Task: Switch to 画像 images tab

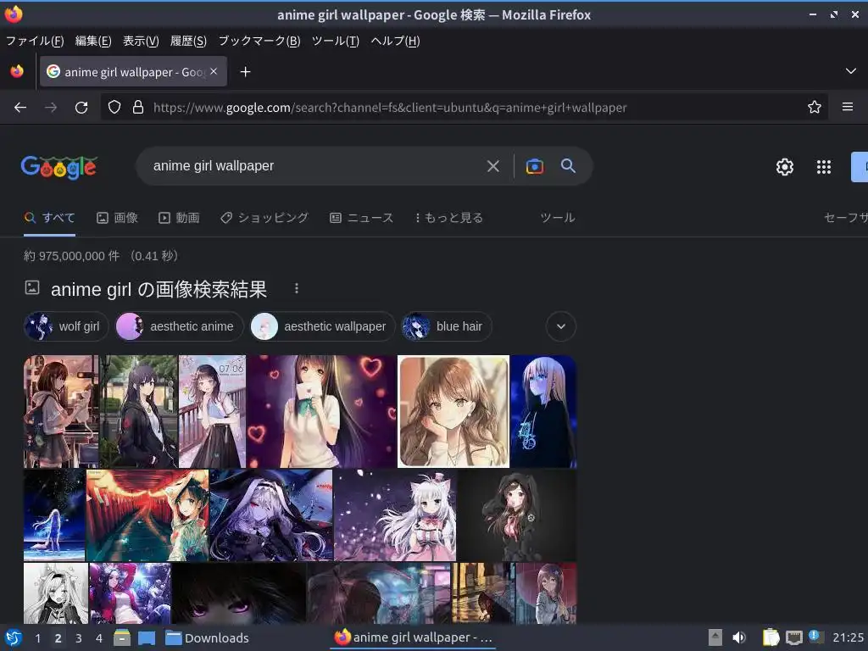Action: [x=117, y=218]
